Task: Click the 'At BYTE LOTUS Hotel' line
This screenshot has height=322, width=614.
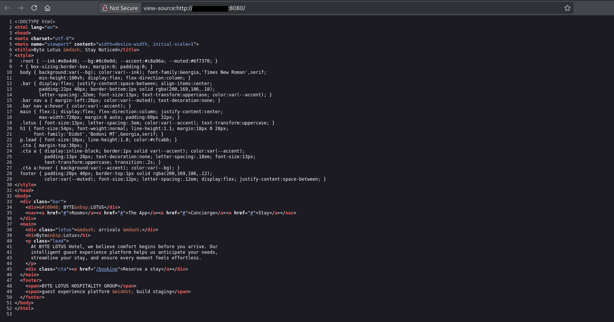Action: 124,247
